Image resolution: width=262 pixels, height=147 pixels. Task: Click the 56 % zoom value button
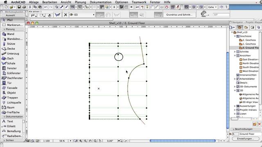[62, 141]
